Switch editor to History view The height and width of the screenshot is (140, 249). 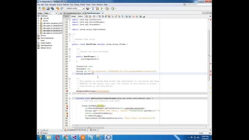point(81,16)
